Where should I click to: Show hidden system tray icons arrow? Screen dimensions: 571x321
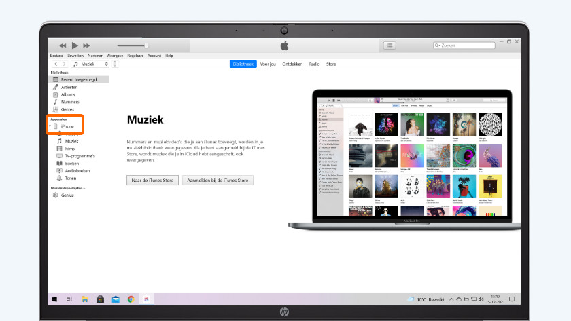[451, 299]
